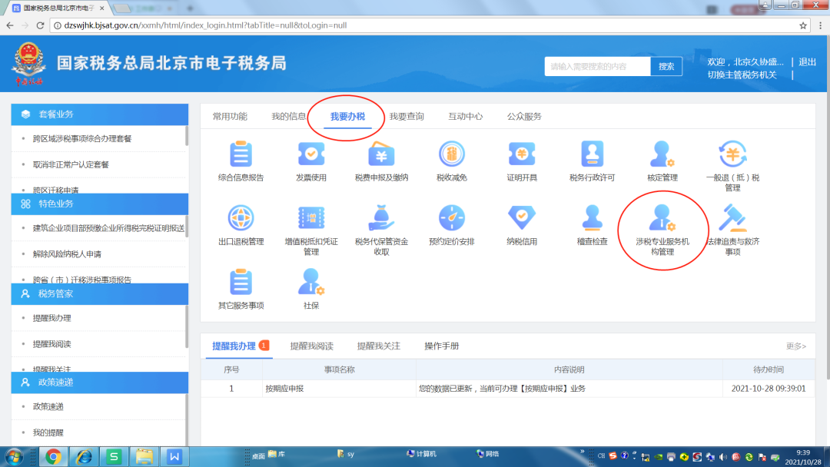Click the 政策速递 sidebar section header

click(x=99, y=383)
